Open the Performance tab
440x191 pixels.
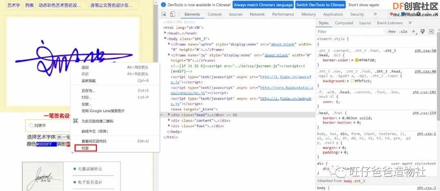[x=283, y=14]
